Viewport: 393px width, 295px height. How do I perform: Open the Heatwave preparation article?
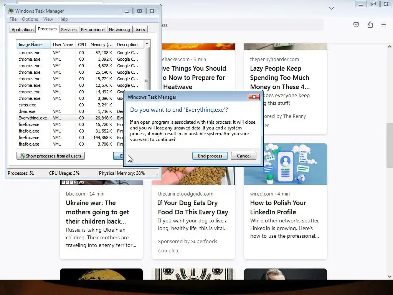tap(194, 78)
